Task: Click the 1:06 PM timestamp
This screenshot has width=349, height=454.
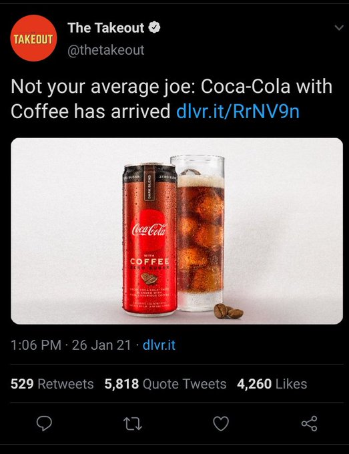Action: [x=36, y=345]
